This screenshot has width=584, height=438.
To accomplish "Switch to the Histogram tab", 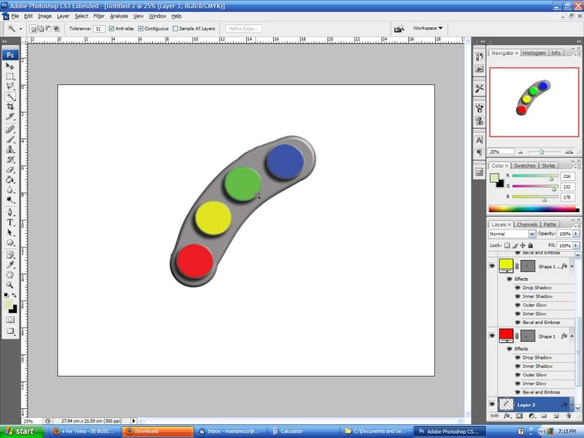I will tap(534, 53).
